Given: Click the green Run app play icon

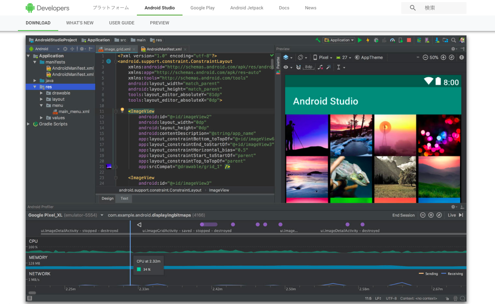Looking at the screenshot, I should click(360, 40).
